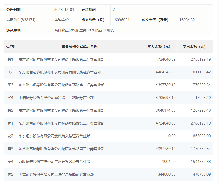Click broker 山南香曲东路证券营业部
Viewport: 219px width, 186px height.
pyautogui.click(x=60, y=72)
